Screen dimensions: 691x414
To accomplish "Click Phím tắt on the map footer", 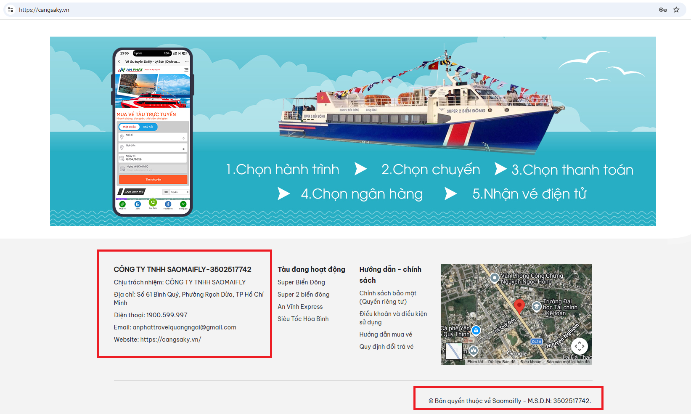I will [x=475, y=362].
